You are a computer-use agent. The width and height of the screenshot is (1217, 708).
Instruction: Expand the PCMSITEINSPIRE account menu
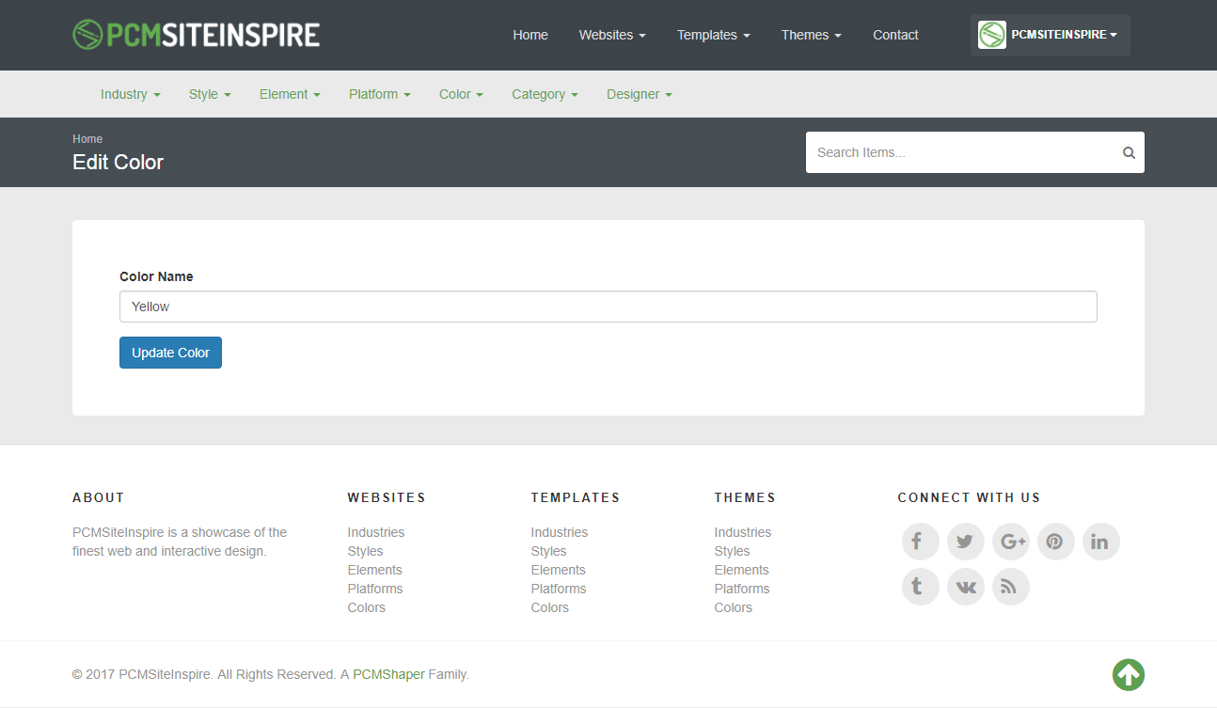pos(1051,35)
